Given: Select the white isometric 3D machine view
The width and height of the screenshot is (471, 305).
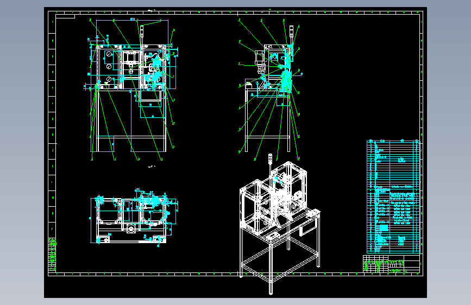Looking at the screenshot, I should click(280, 224).
